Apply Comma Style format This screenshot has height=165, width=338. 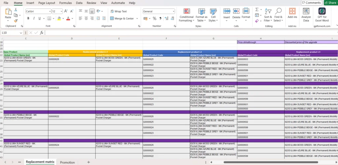coord(160,18)
